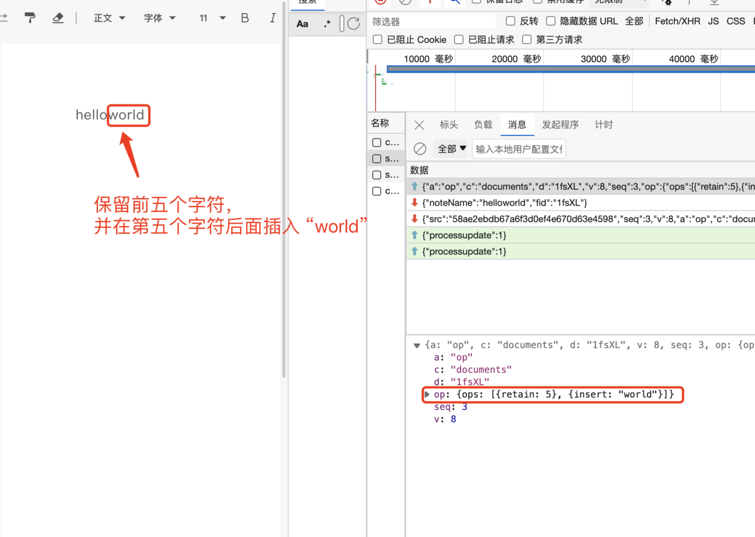Image resolution: width=755 pixels, height=537 pixels.
Task: Click the format painter roller icon
Action: (x=30, y=18)
